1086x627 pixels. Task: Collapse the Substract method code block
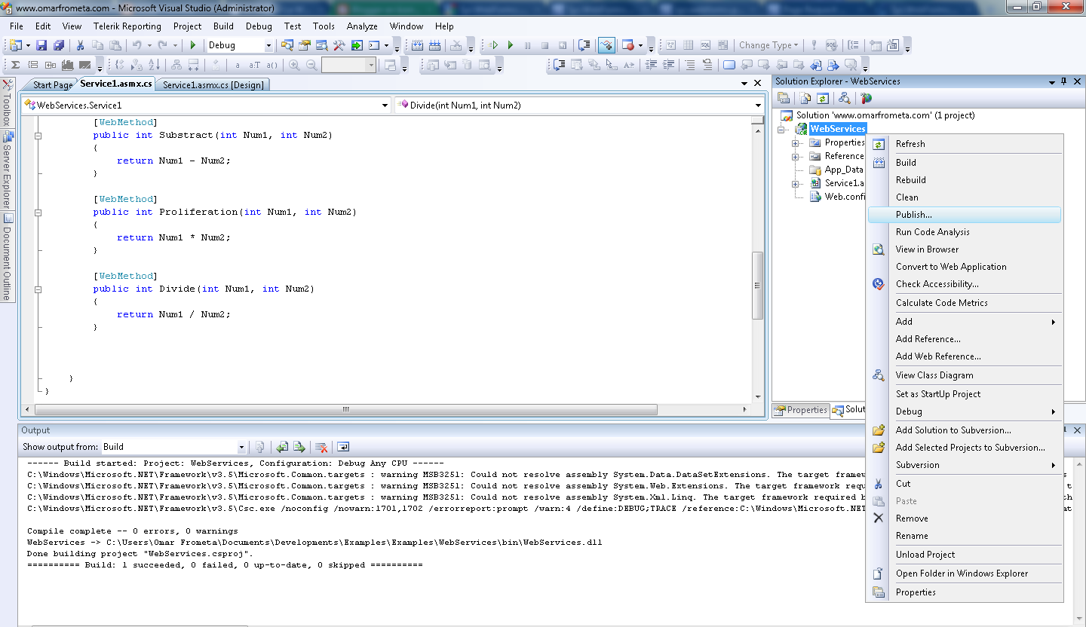(x=38, y=136)
